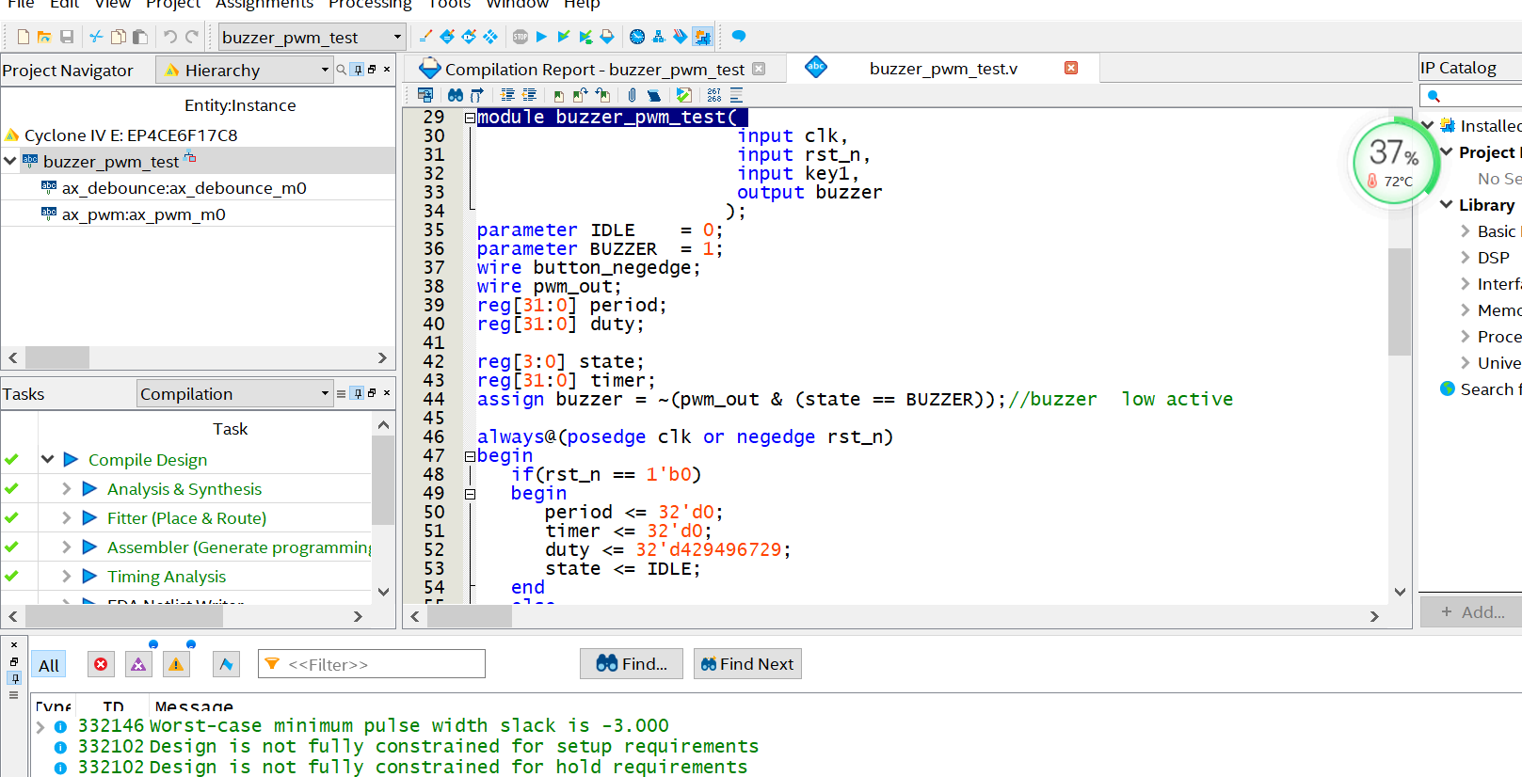Expand message 332146 details
Image resolution: width=1522 pixels, height=777 pixels.
tap(40, 726)
